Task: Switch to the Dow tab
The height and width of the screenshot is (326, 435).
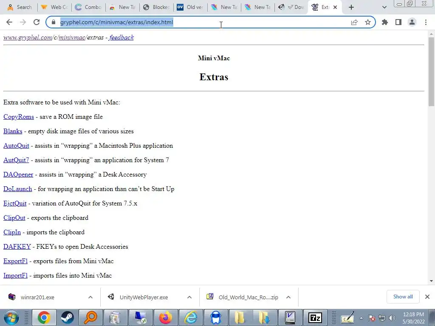Action: [291, 7]
